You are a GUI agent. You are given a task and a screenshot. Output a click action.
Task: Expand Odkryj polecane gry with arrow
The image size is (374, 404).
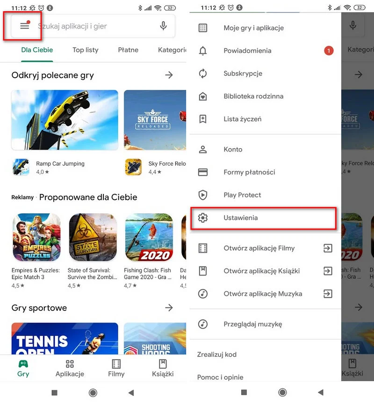click(x=169, y=75)
